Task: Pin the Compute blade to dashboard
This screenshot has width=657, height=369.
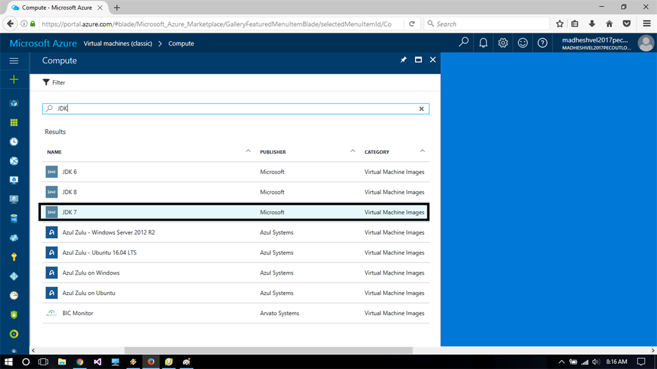Action: coord(404,60)
